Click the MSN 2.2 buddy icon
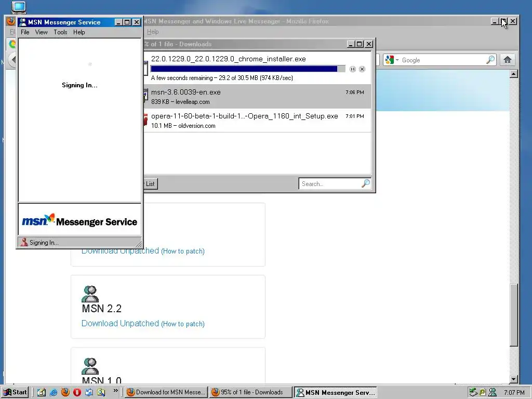 coord(90,294)
